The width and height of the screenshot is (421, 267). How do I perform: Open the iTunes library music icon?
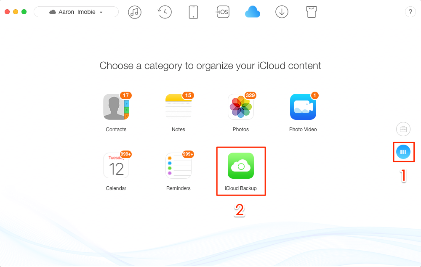click(135, 12)
